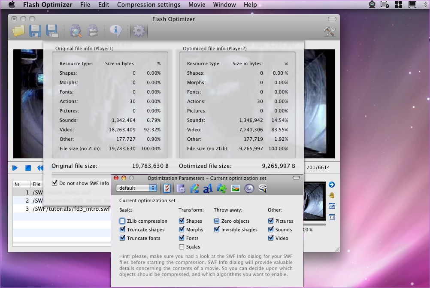430x288 pixels.
Task: Open the Help menu
Action: coord(250,5)
